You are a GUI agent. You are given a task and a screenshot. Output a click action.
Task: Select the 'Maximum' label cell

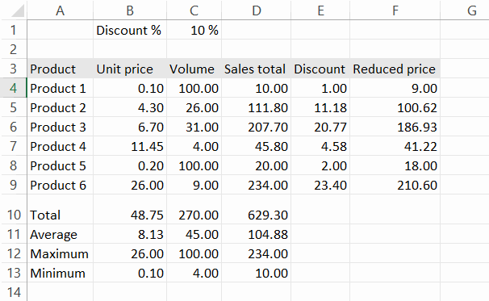point(60,253)
